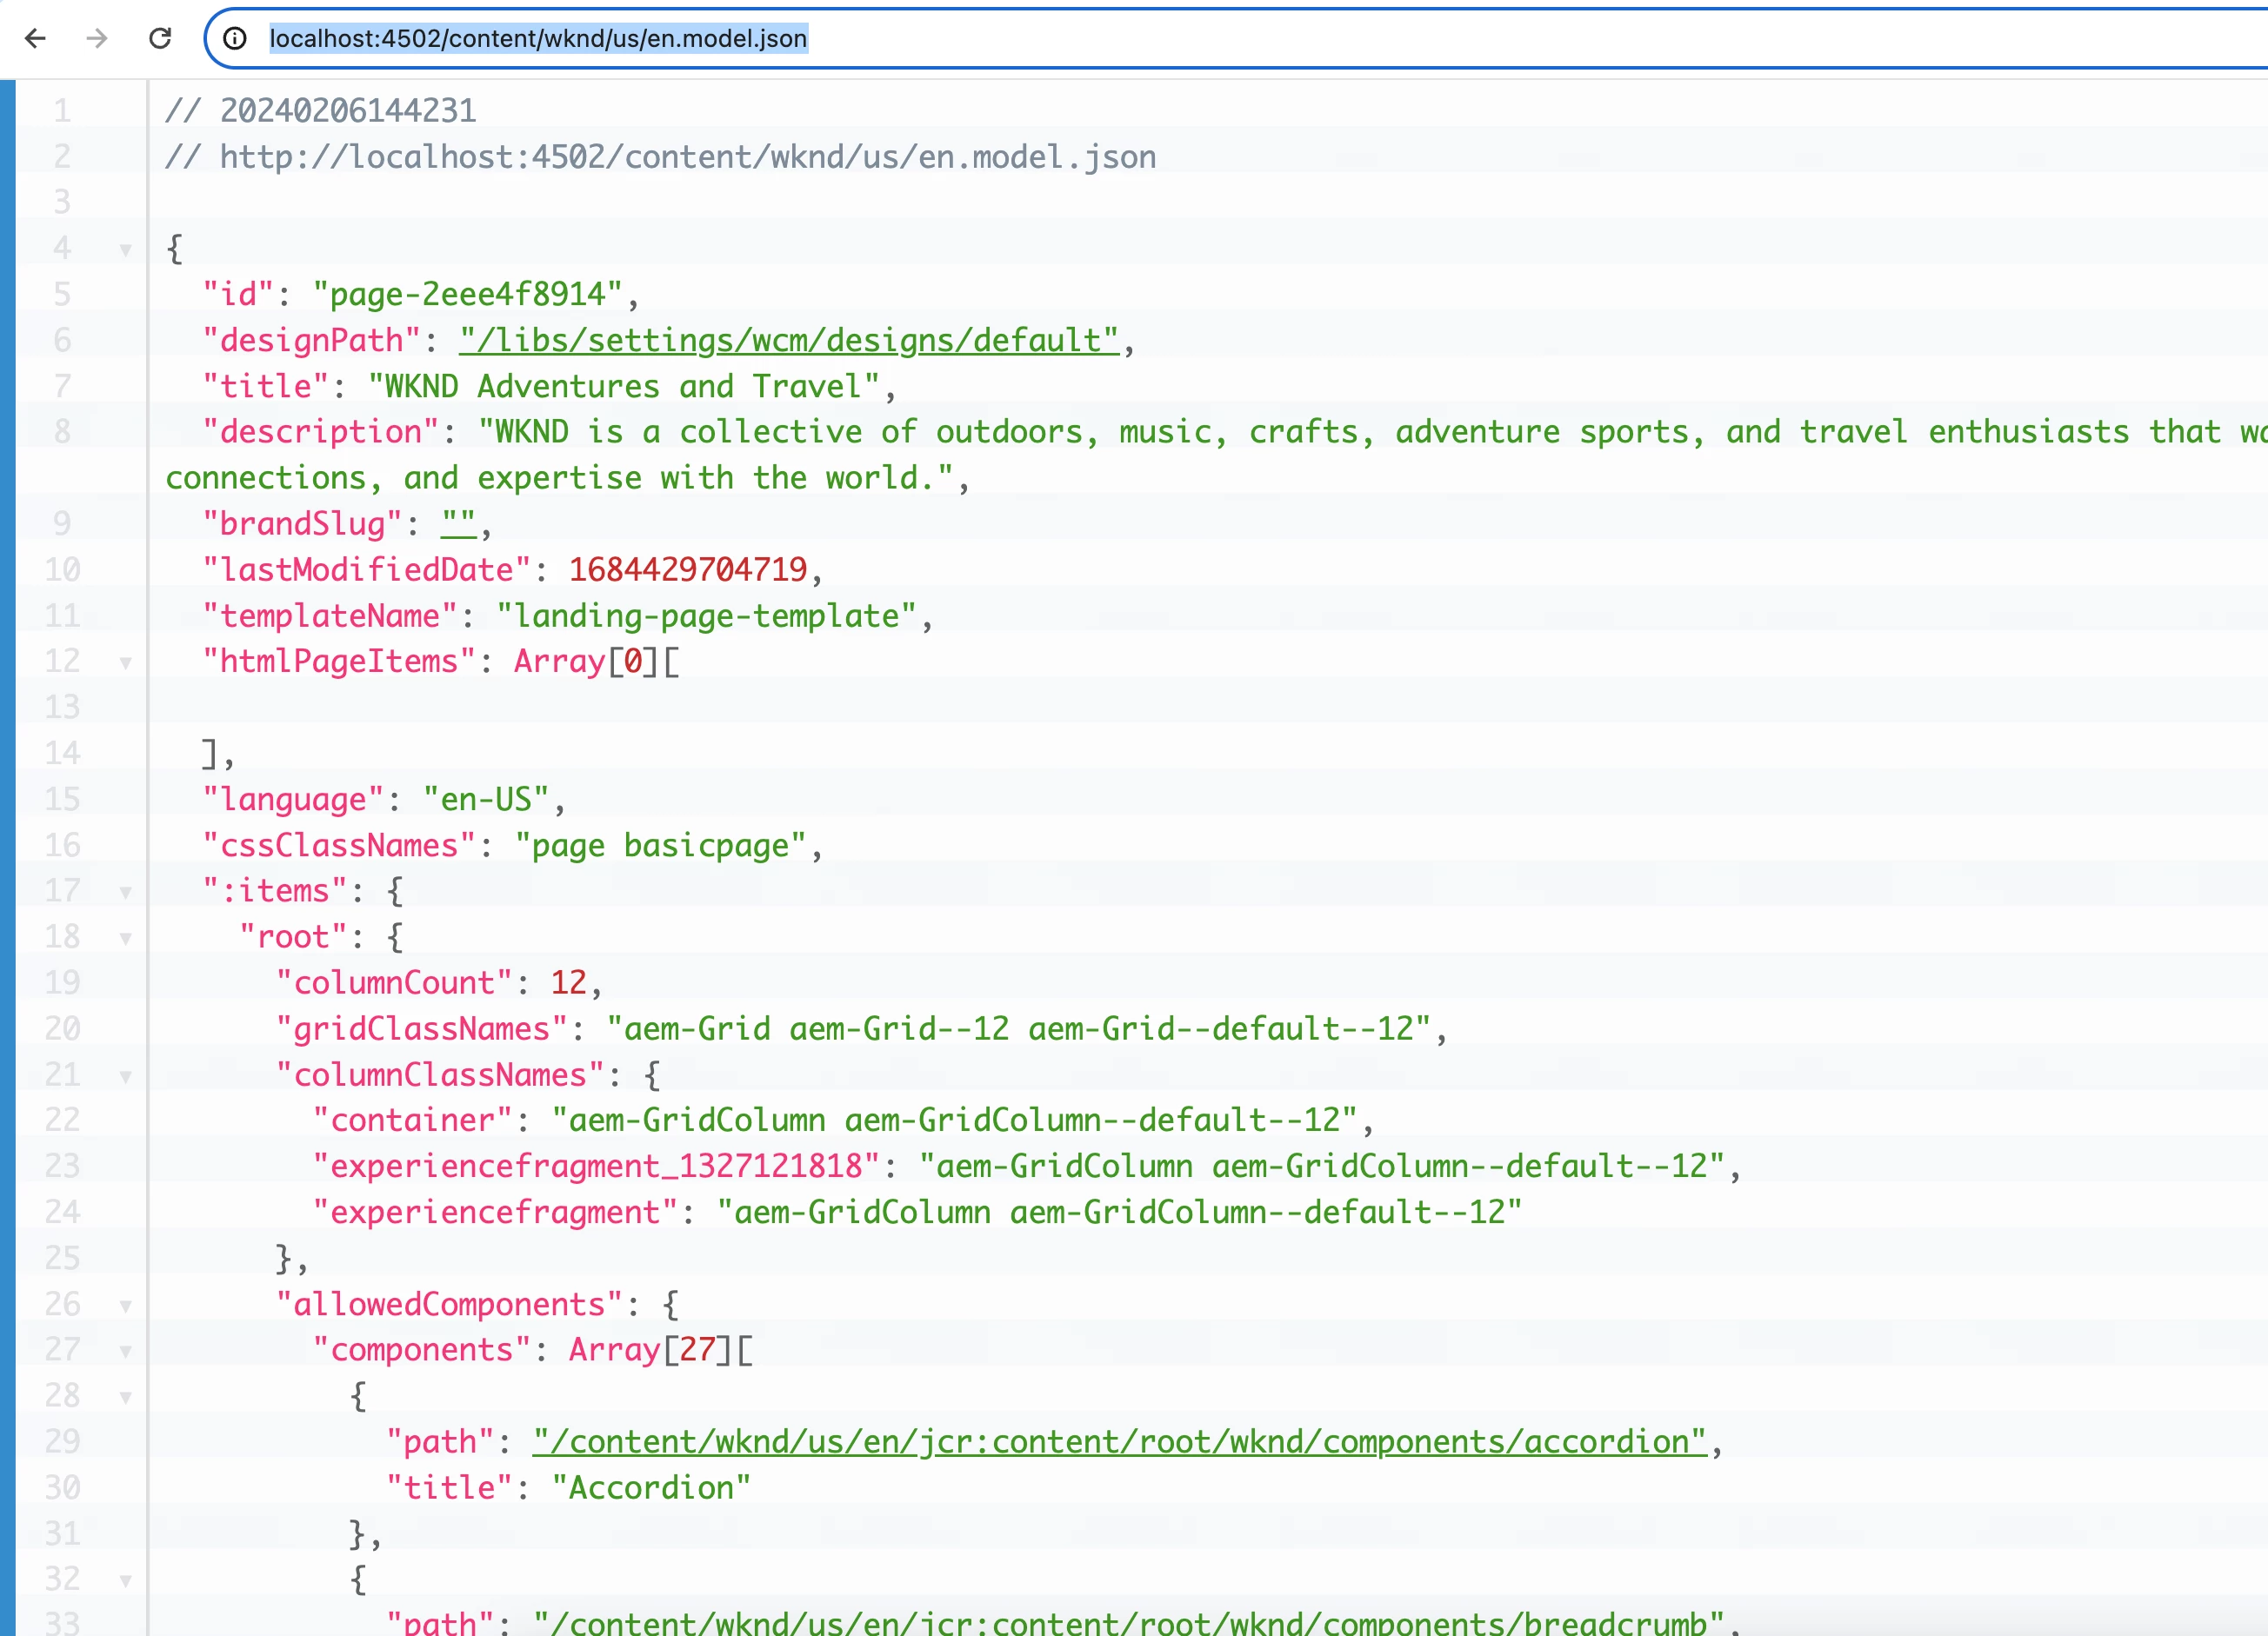Open the accordion component path link
This screenshot has height=1636, width=2268.
point(1118,1442)
